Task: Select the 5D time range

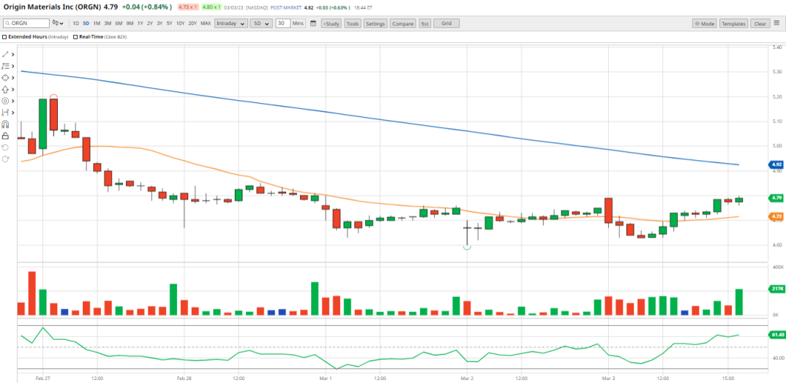Action: [86, 23]
